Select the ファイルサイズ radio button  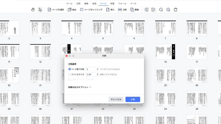click(x=70, y=74)
